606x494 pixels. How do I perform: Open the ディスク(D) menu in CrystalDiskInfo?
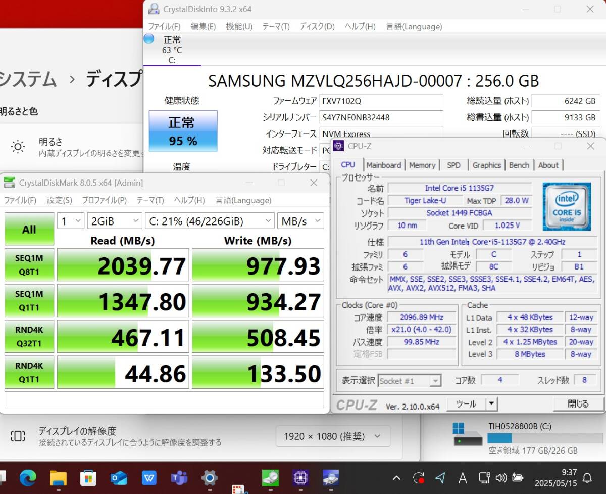click(x=317, y=26)
